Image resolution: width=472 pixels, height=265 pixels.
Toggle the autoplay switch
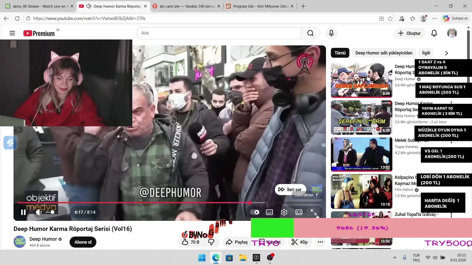tap(255, 212)
